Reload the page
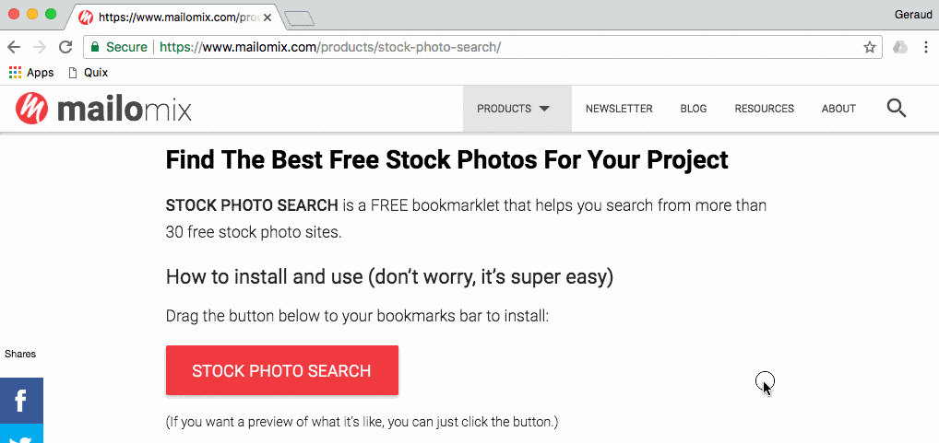This screenshot has height=443, width=939. (65, 47)
